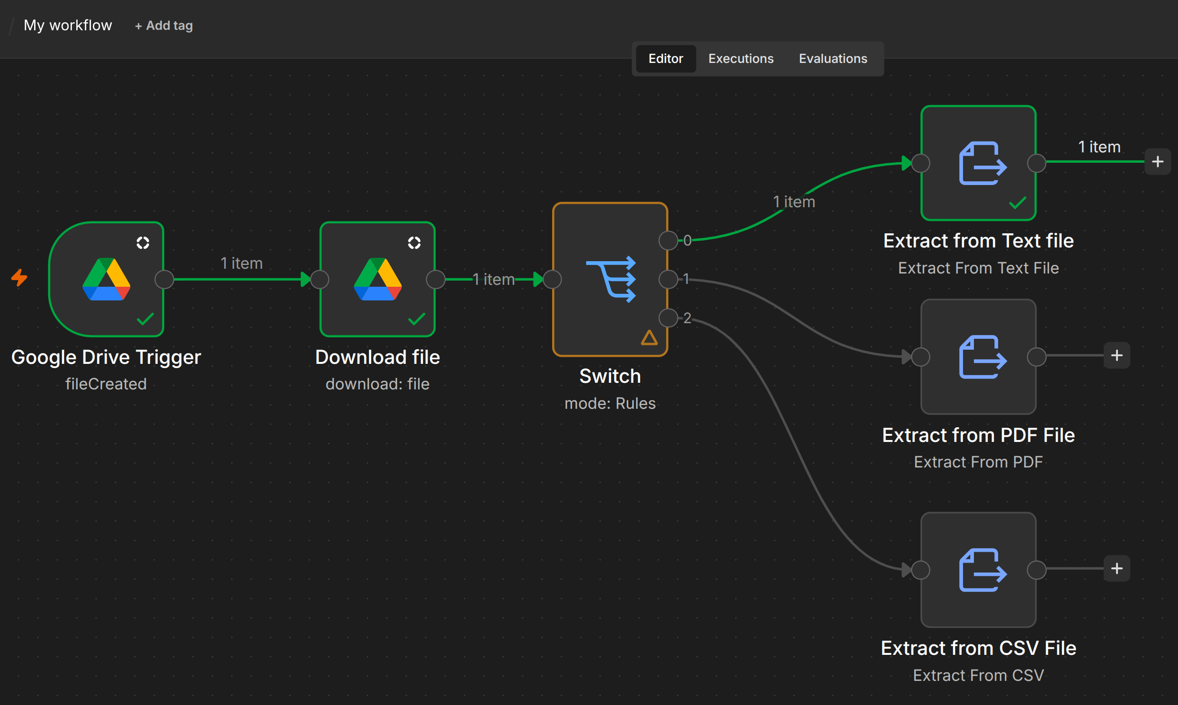Image resolution: width=1178 pixels, height=705 pixels.
Task: Click Switch output connector 0
Action: tap(669, 240)
